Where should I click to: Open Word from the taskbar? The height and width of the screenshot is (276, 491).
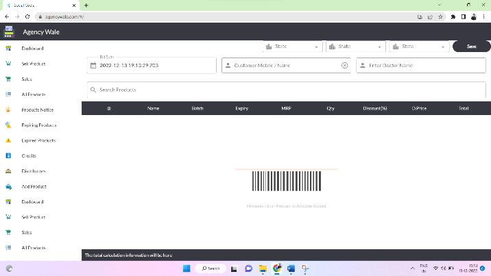click(x=291, y=268)
